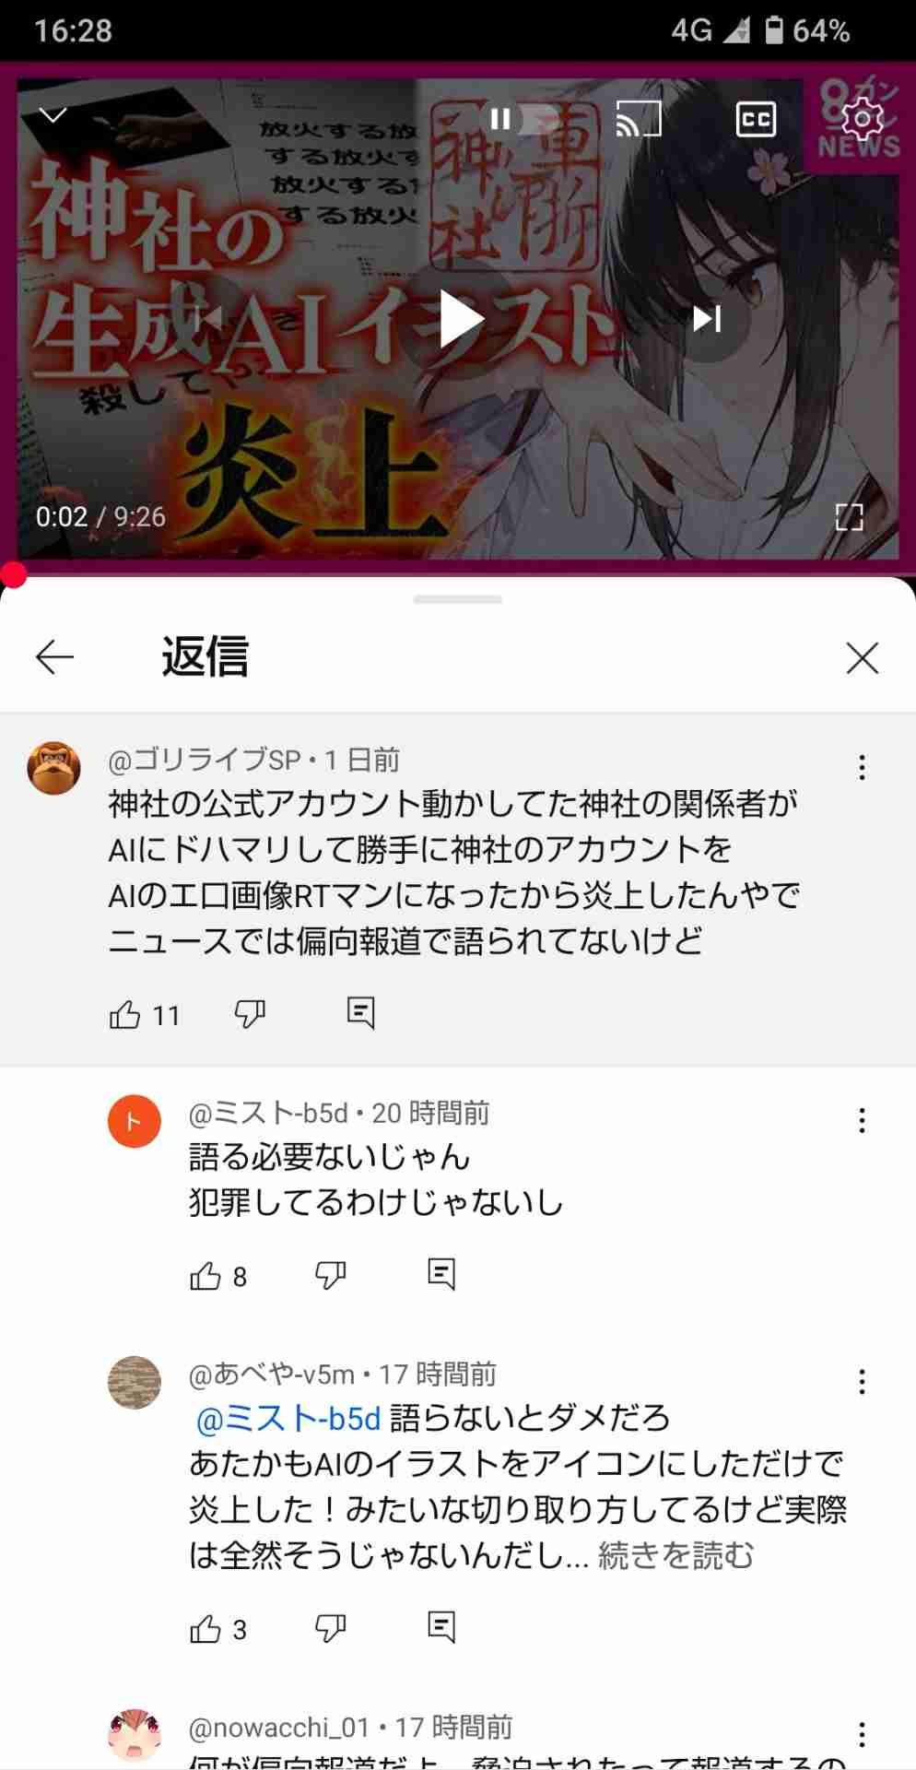Skip to next video
Image resolution: width=916 pixels, height=1770 pixels.
pos(707,319)
